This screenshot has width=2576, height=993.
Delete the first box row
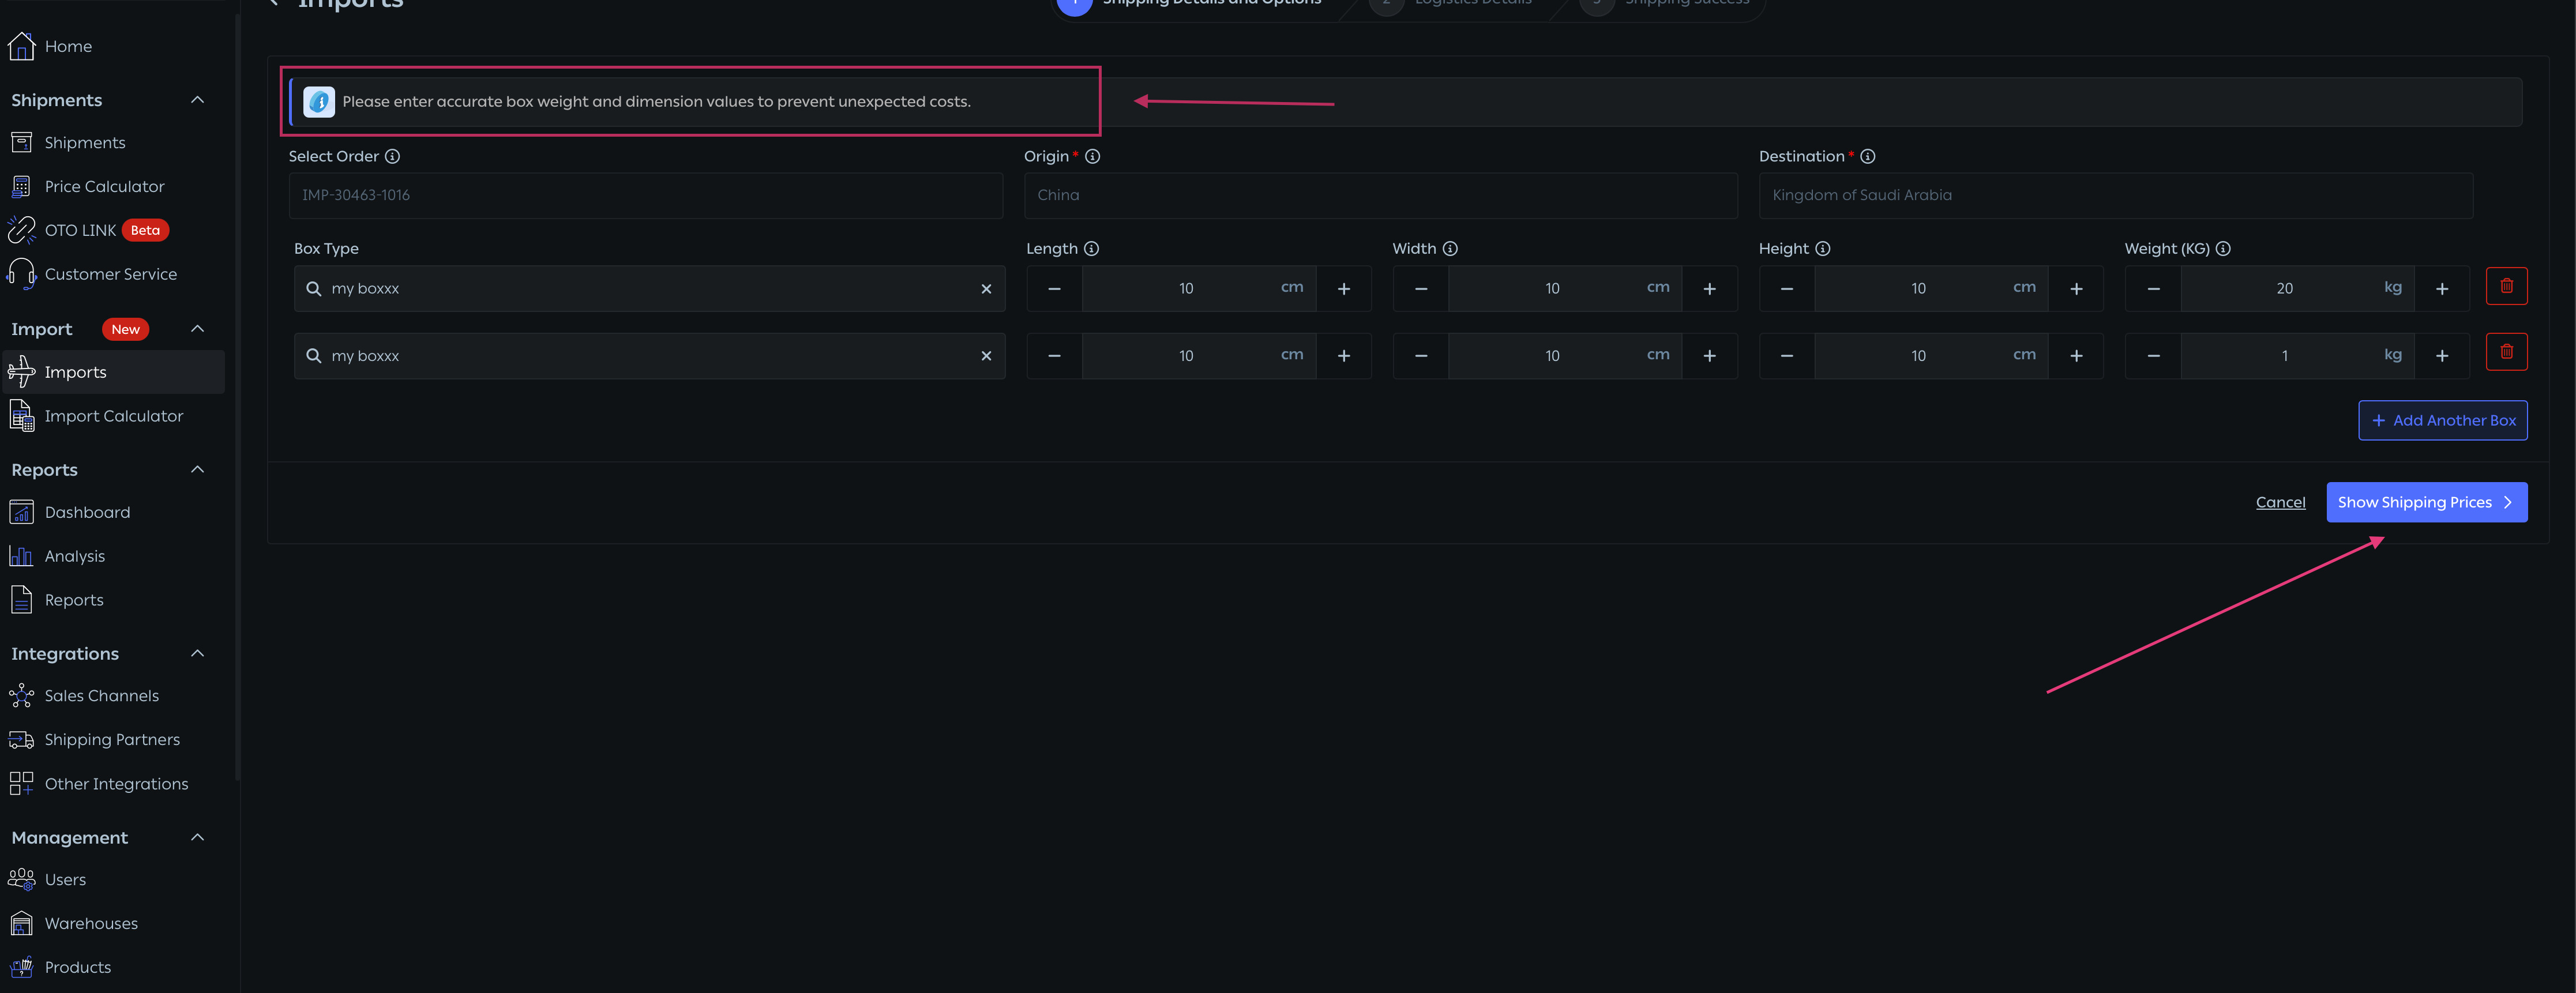click(2506, 287)
